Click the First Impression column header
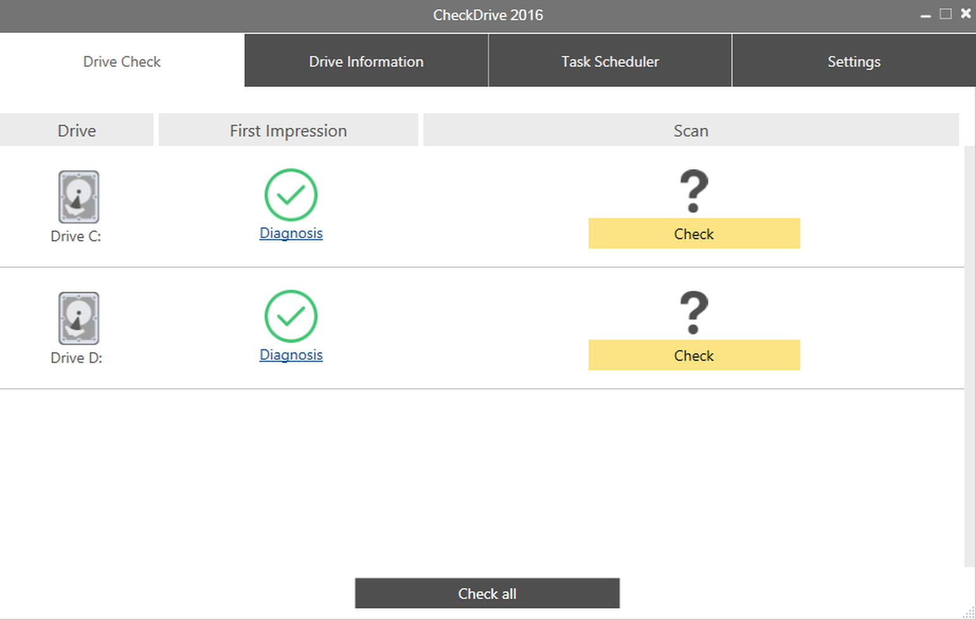Viewport: 976px width, 620px height. click(x=288, y=130)
